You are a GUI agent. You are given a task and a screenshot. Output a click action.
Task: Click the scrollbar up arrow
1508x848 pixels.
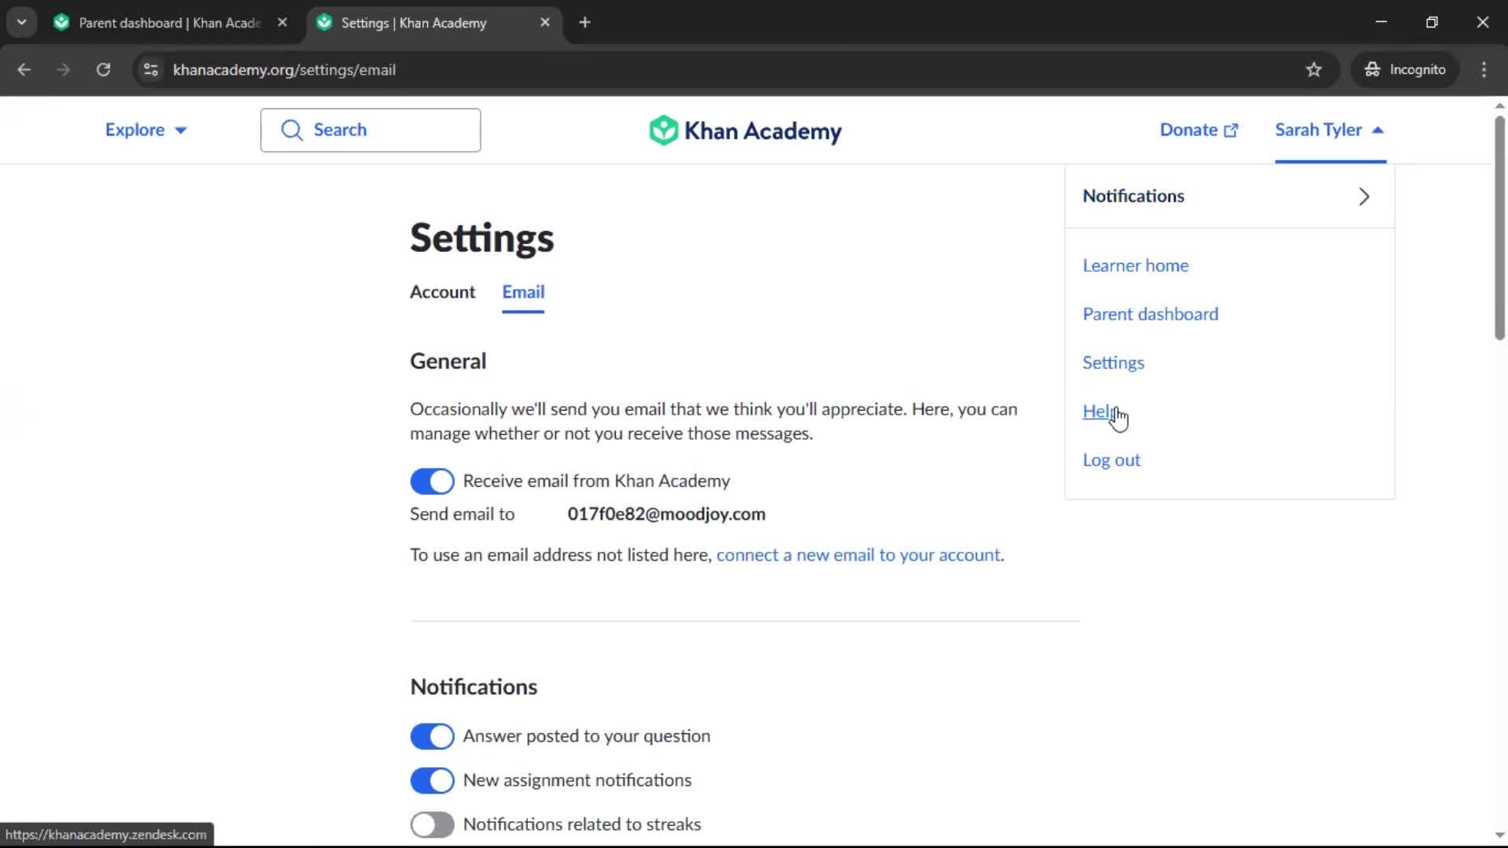1499,105
